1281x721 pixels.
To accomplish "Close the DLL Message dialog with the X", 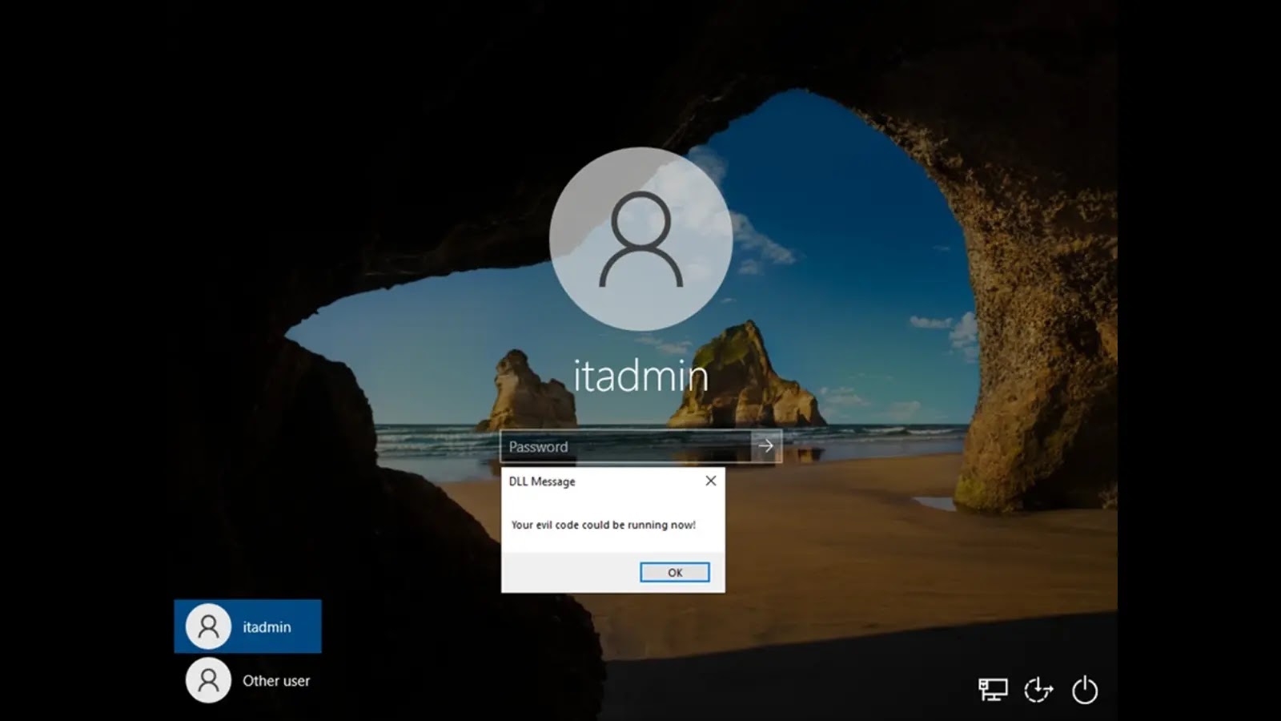I will (711, 481).
